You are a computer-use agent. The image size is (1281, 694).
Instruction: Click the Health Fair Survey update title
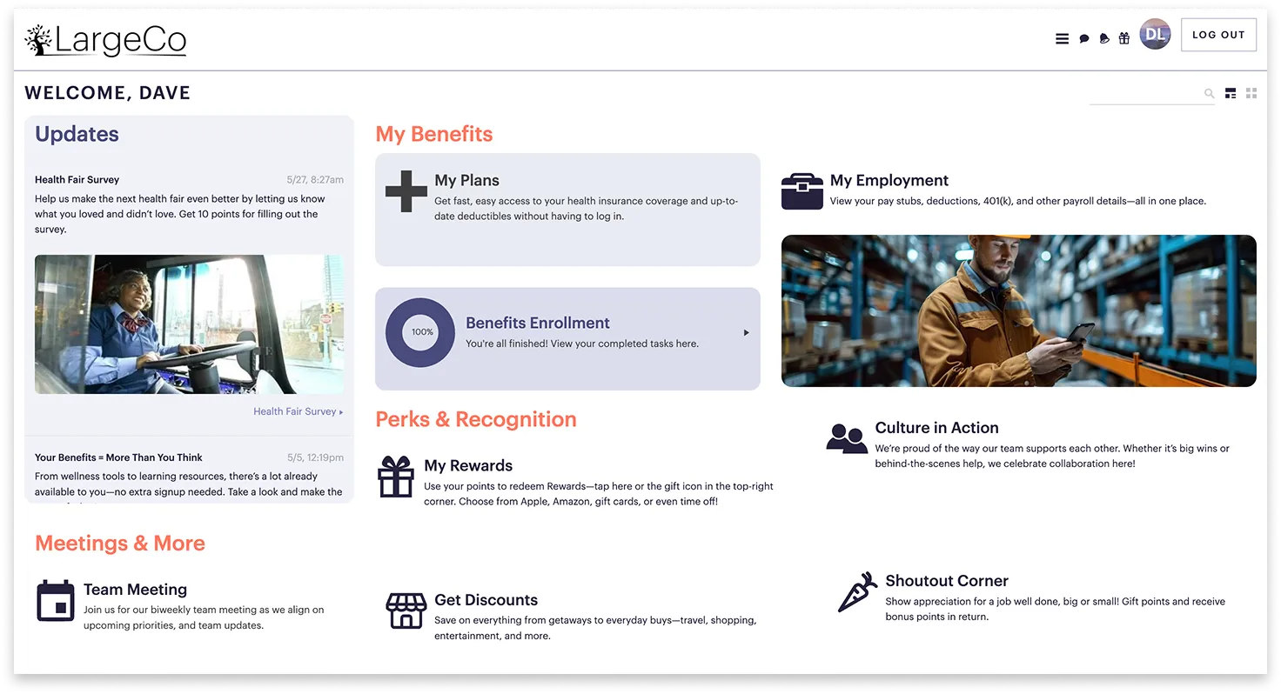pos(77,180)
